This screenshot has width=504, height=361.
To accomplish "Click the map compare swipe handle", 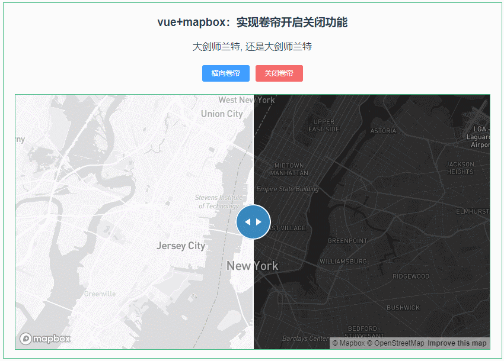I will point(253,222).
